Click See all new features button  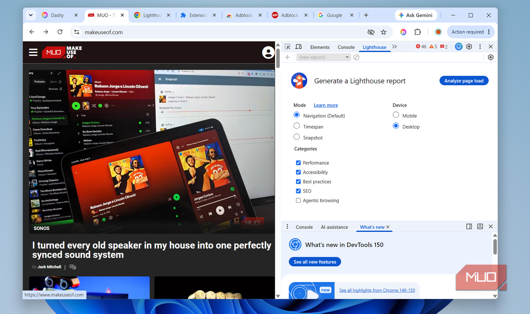click(x=315, y=262)
